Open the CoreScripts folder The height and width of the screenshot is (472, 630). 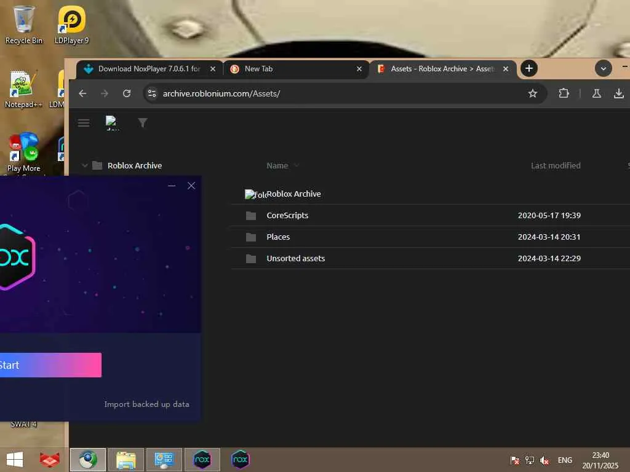(x=287, y=216)
